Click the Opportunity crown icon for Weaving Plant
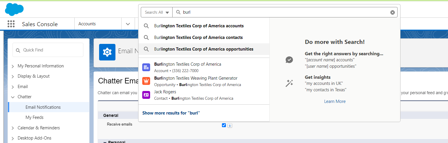Image resolution: width=448 pixels, height=143 pixels. point(146,81)
